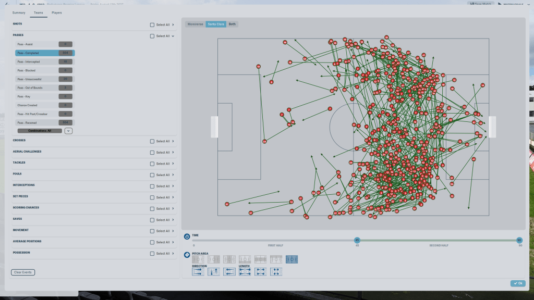Click the Time stopwatch icon
Viewport: 534px width, 300px height.
tap(187, 236)
